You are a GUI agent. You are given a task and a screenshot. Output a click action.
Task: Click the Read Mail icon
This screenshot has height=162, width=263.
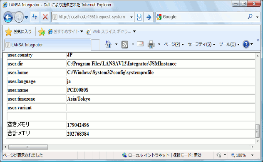tap(140, 44)
